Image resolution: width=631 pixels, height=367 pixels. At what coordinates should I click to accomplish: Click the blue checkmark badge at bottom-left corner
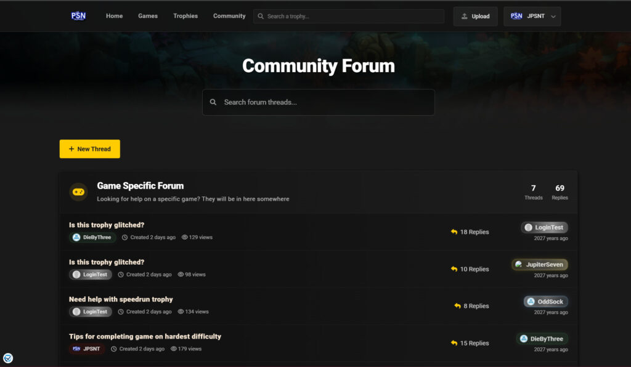8,358
